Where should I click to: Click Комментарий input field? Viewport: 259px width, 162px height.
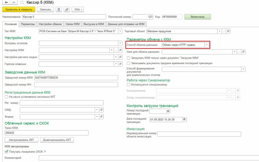pos(149,158)
